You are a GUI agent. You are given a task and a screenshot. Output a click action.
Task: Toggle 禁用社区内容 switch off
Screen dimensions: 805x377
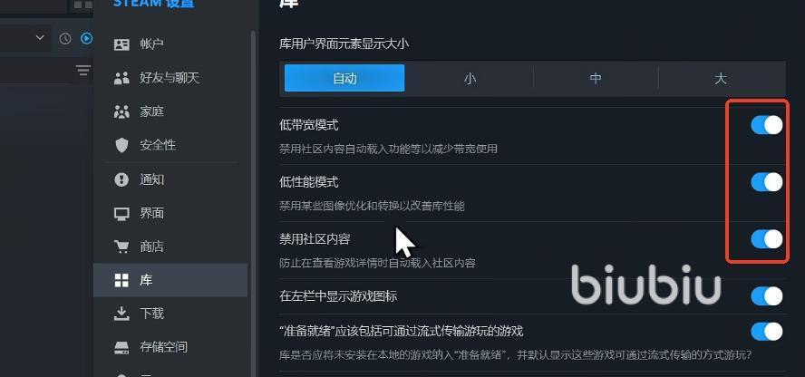point(767,239)
